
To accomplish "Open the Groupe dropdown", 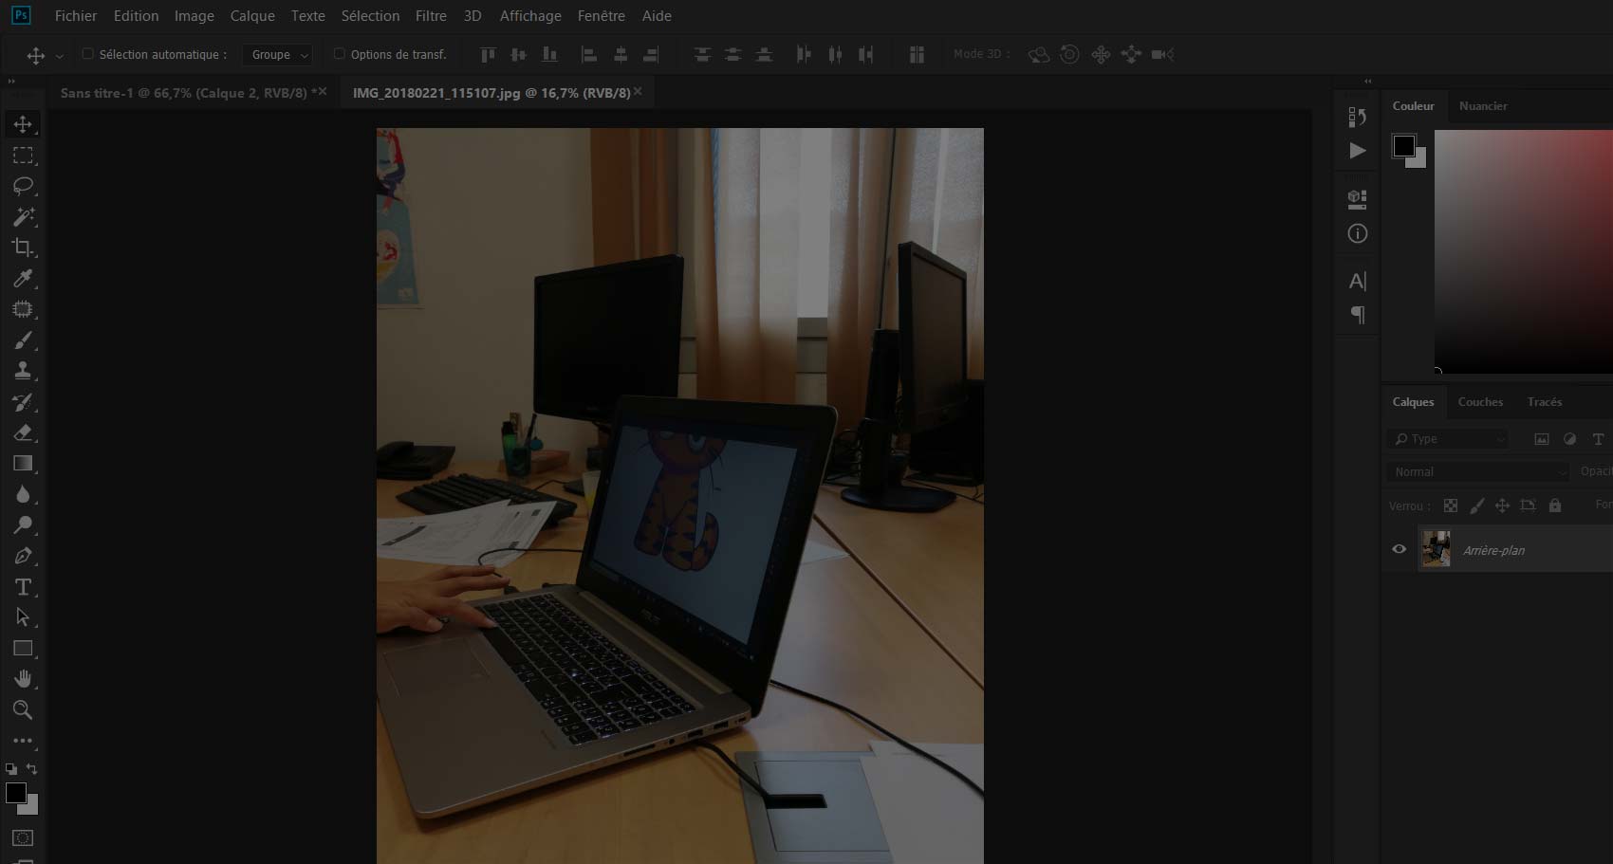I will 276,55.
